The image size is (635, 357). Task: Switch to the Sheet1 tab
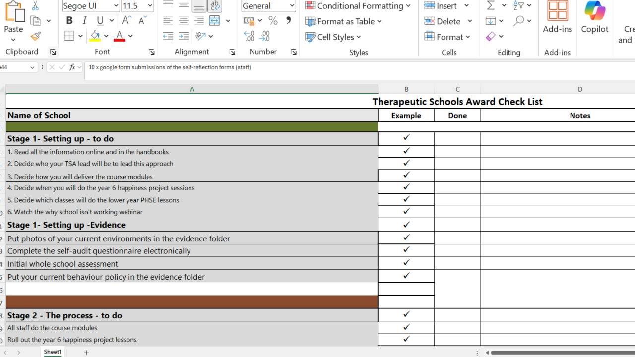pyautogui.click(x=53, y=352)
